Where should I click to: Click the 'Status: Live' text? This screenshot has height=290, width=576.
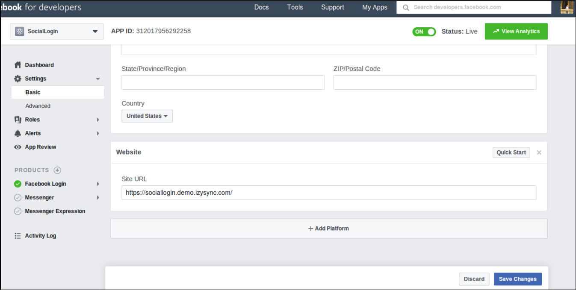click(x=459, y=32)
